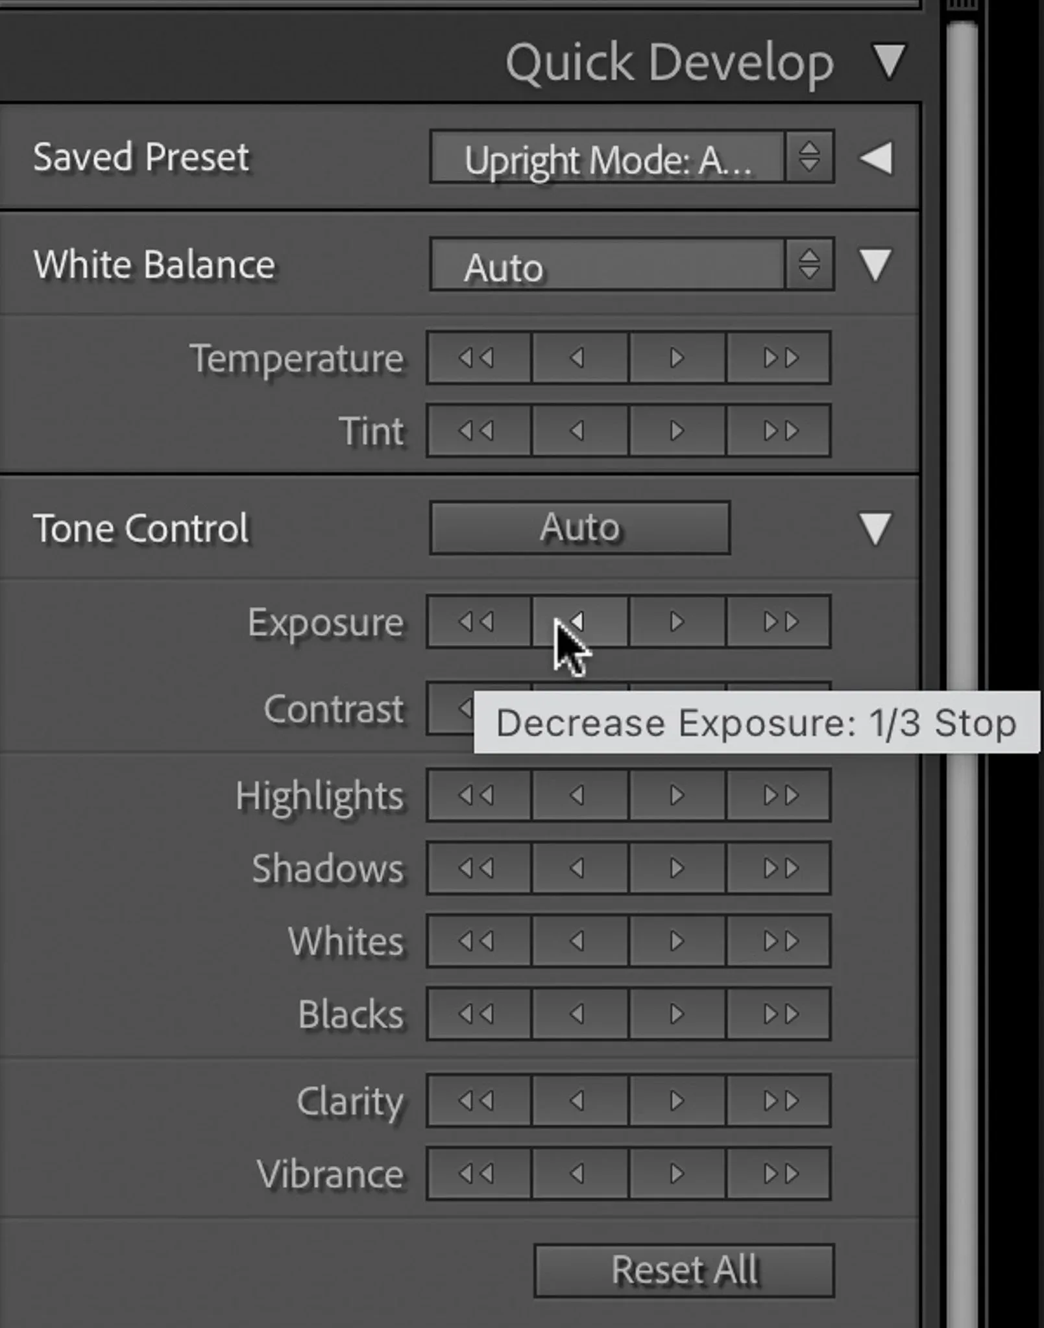This screenshot has height=1328, width=1044.
Task: Increase Clarity with the single right arrow
Action: (677, 1100)
